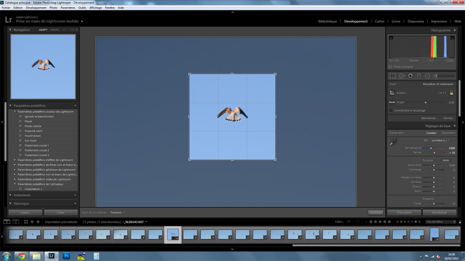The width and height of the screenshot is (465, 261).
Task: Choose the graduated filter tool
Action: pos(419,76)
